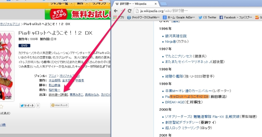The image size is (262, 137).
Task: Open the (1) Twitter bookmark
Action: click(x=207, y=17)
